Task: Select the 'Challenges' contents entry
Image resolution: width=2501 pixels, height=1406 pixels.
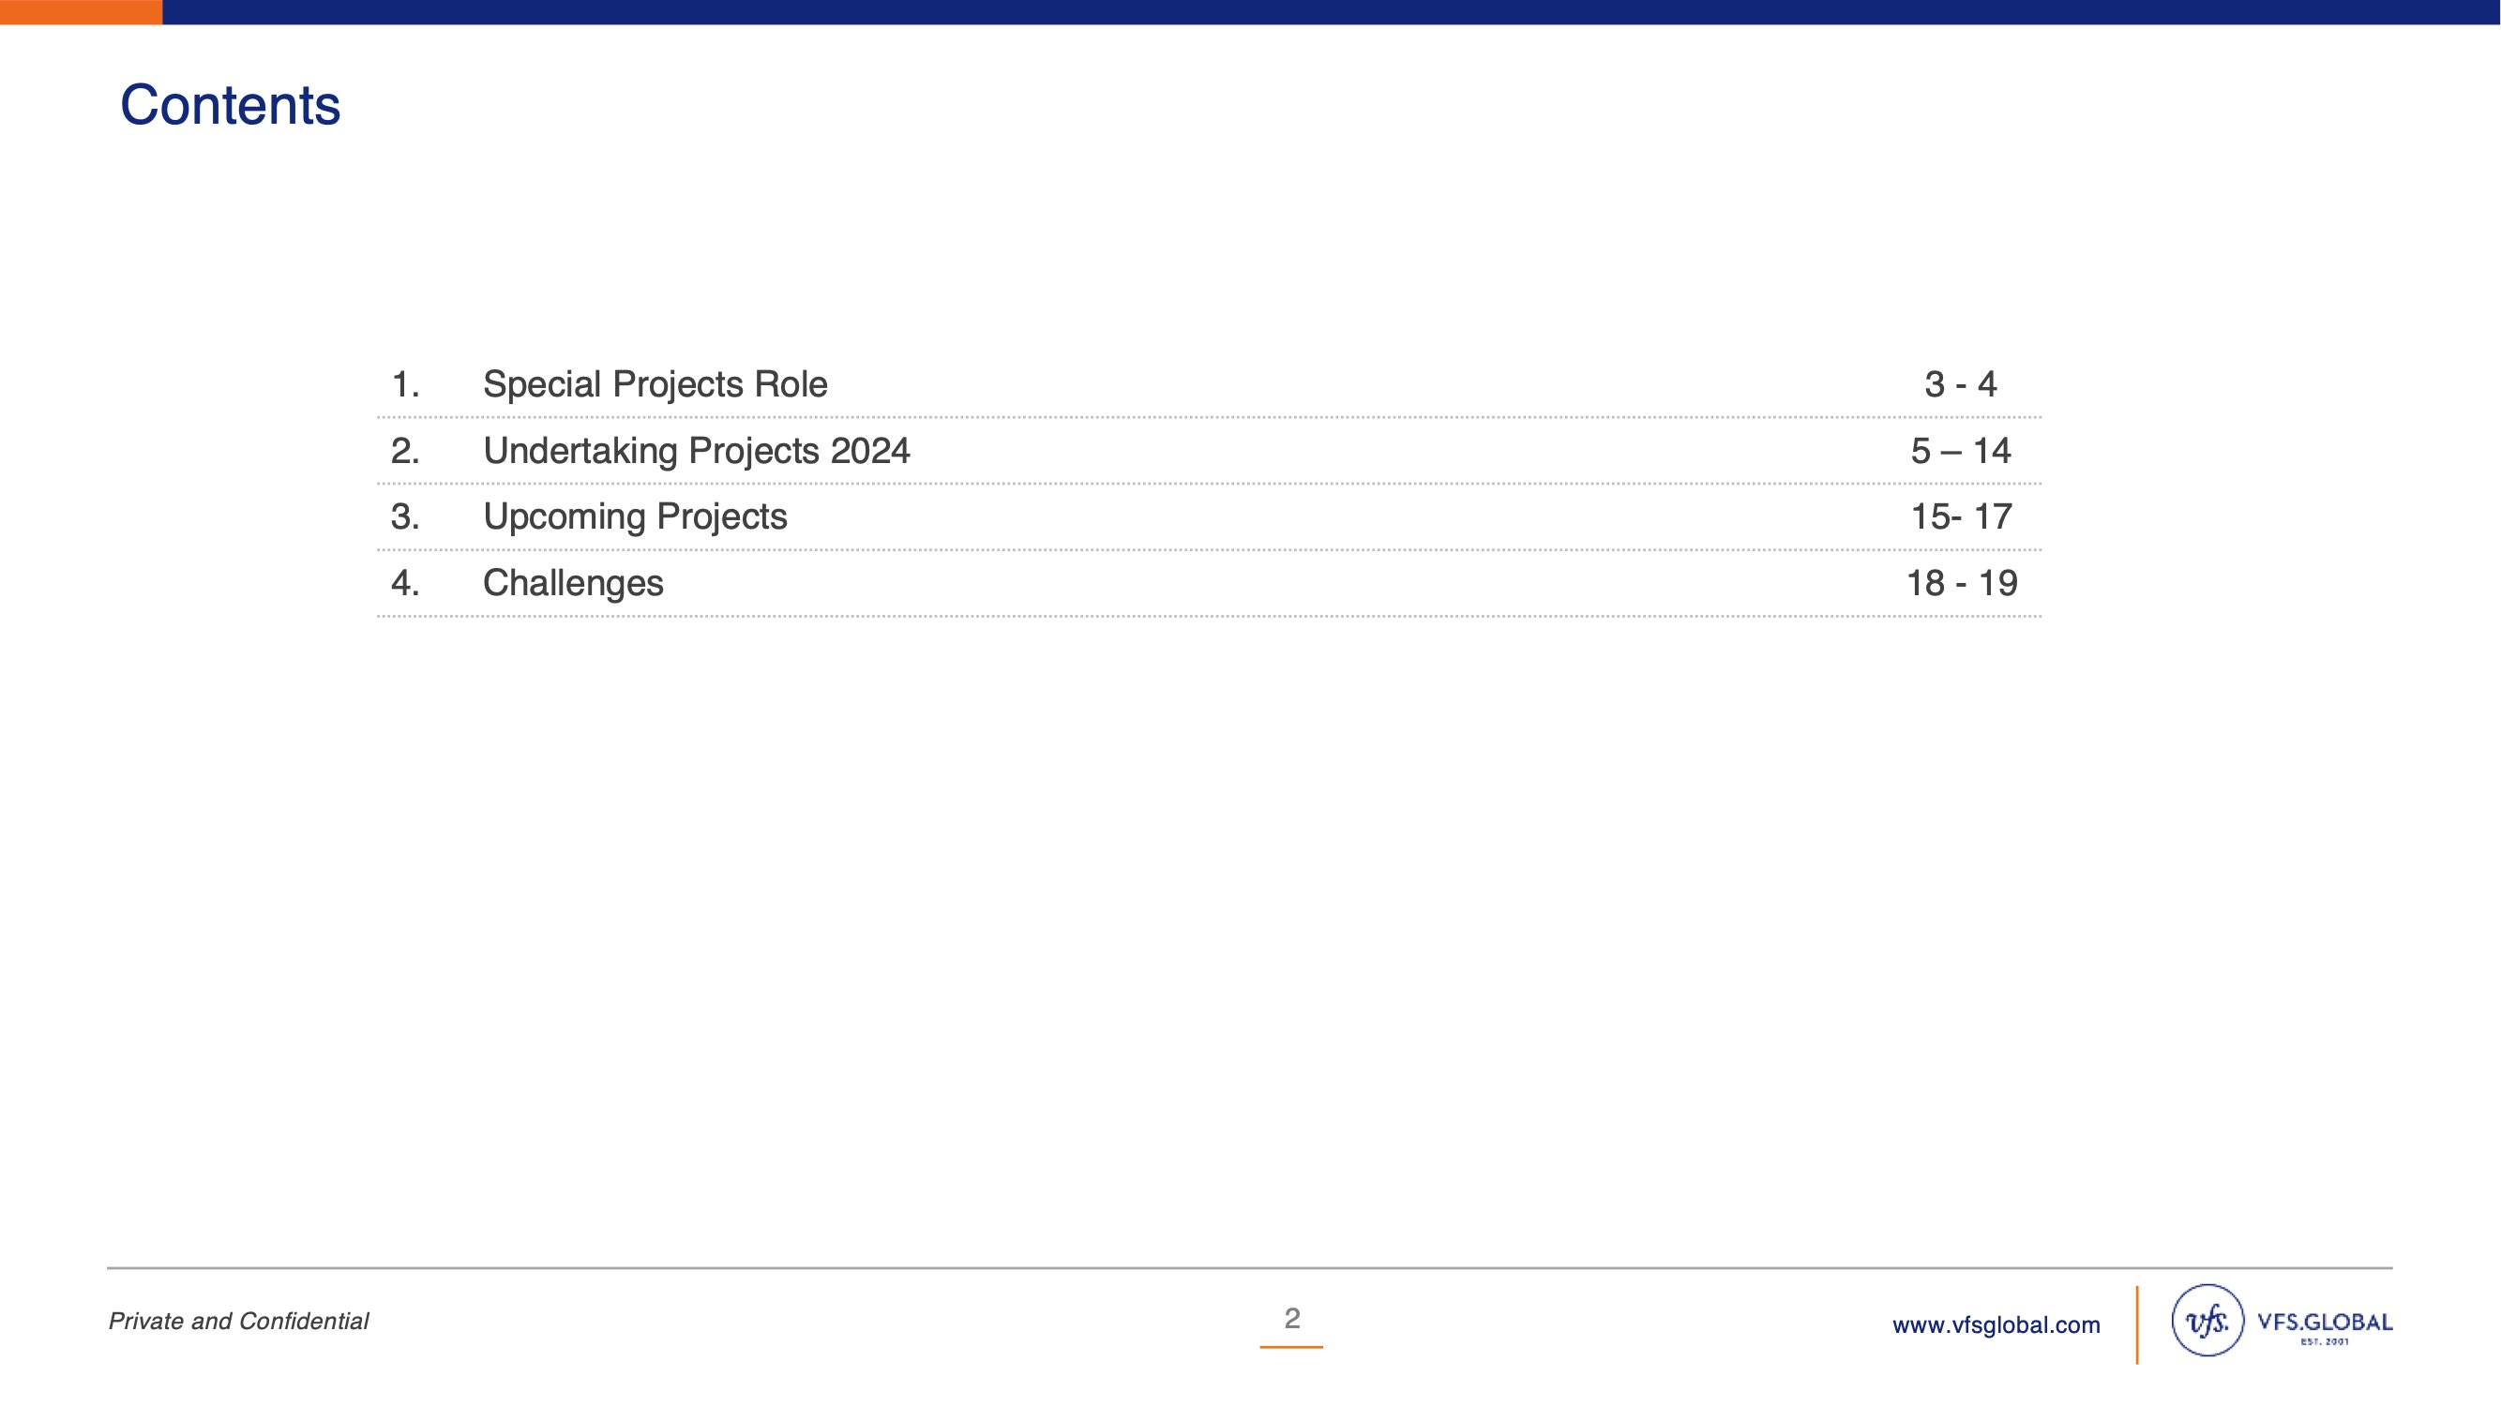Action: pyautogui.click(x=573, y=583)
